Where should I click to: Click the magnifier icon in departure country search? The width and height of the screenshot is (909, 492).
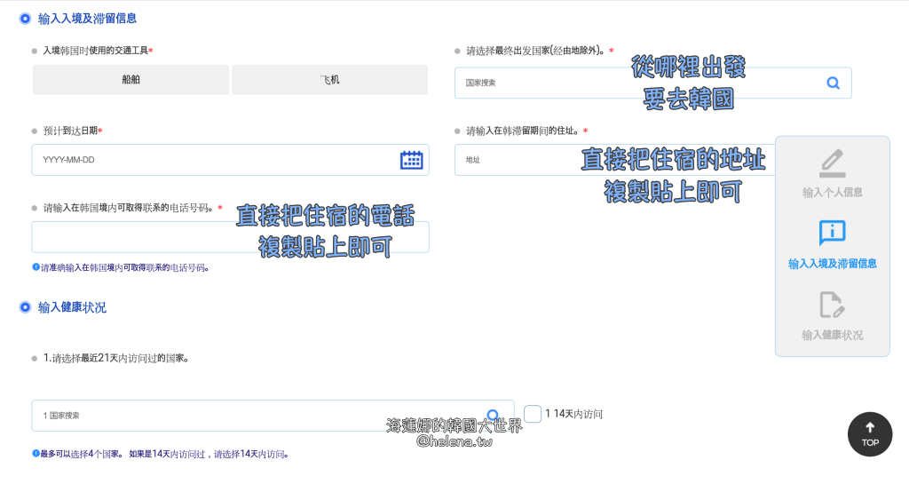833,83
